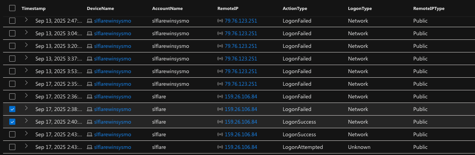Image resolution: width=475 pixels, height=155 pixels.
Task: Open the slflarewinsysmo device link in the 3:53 row
Action: (113, 71)
